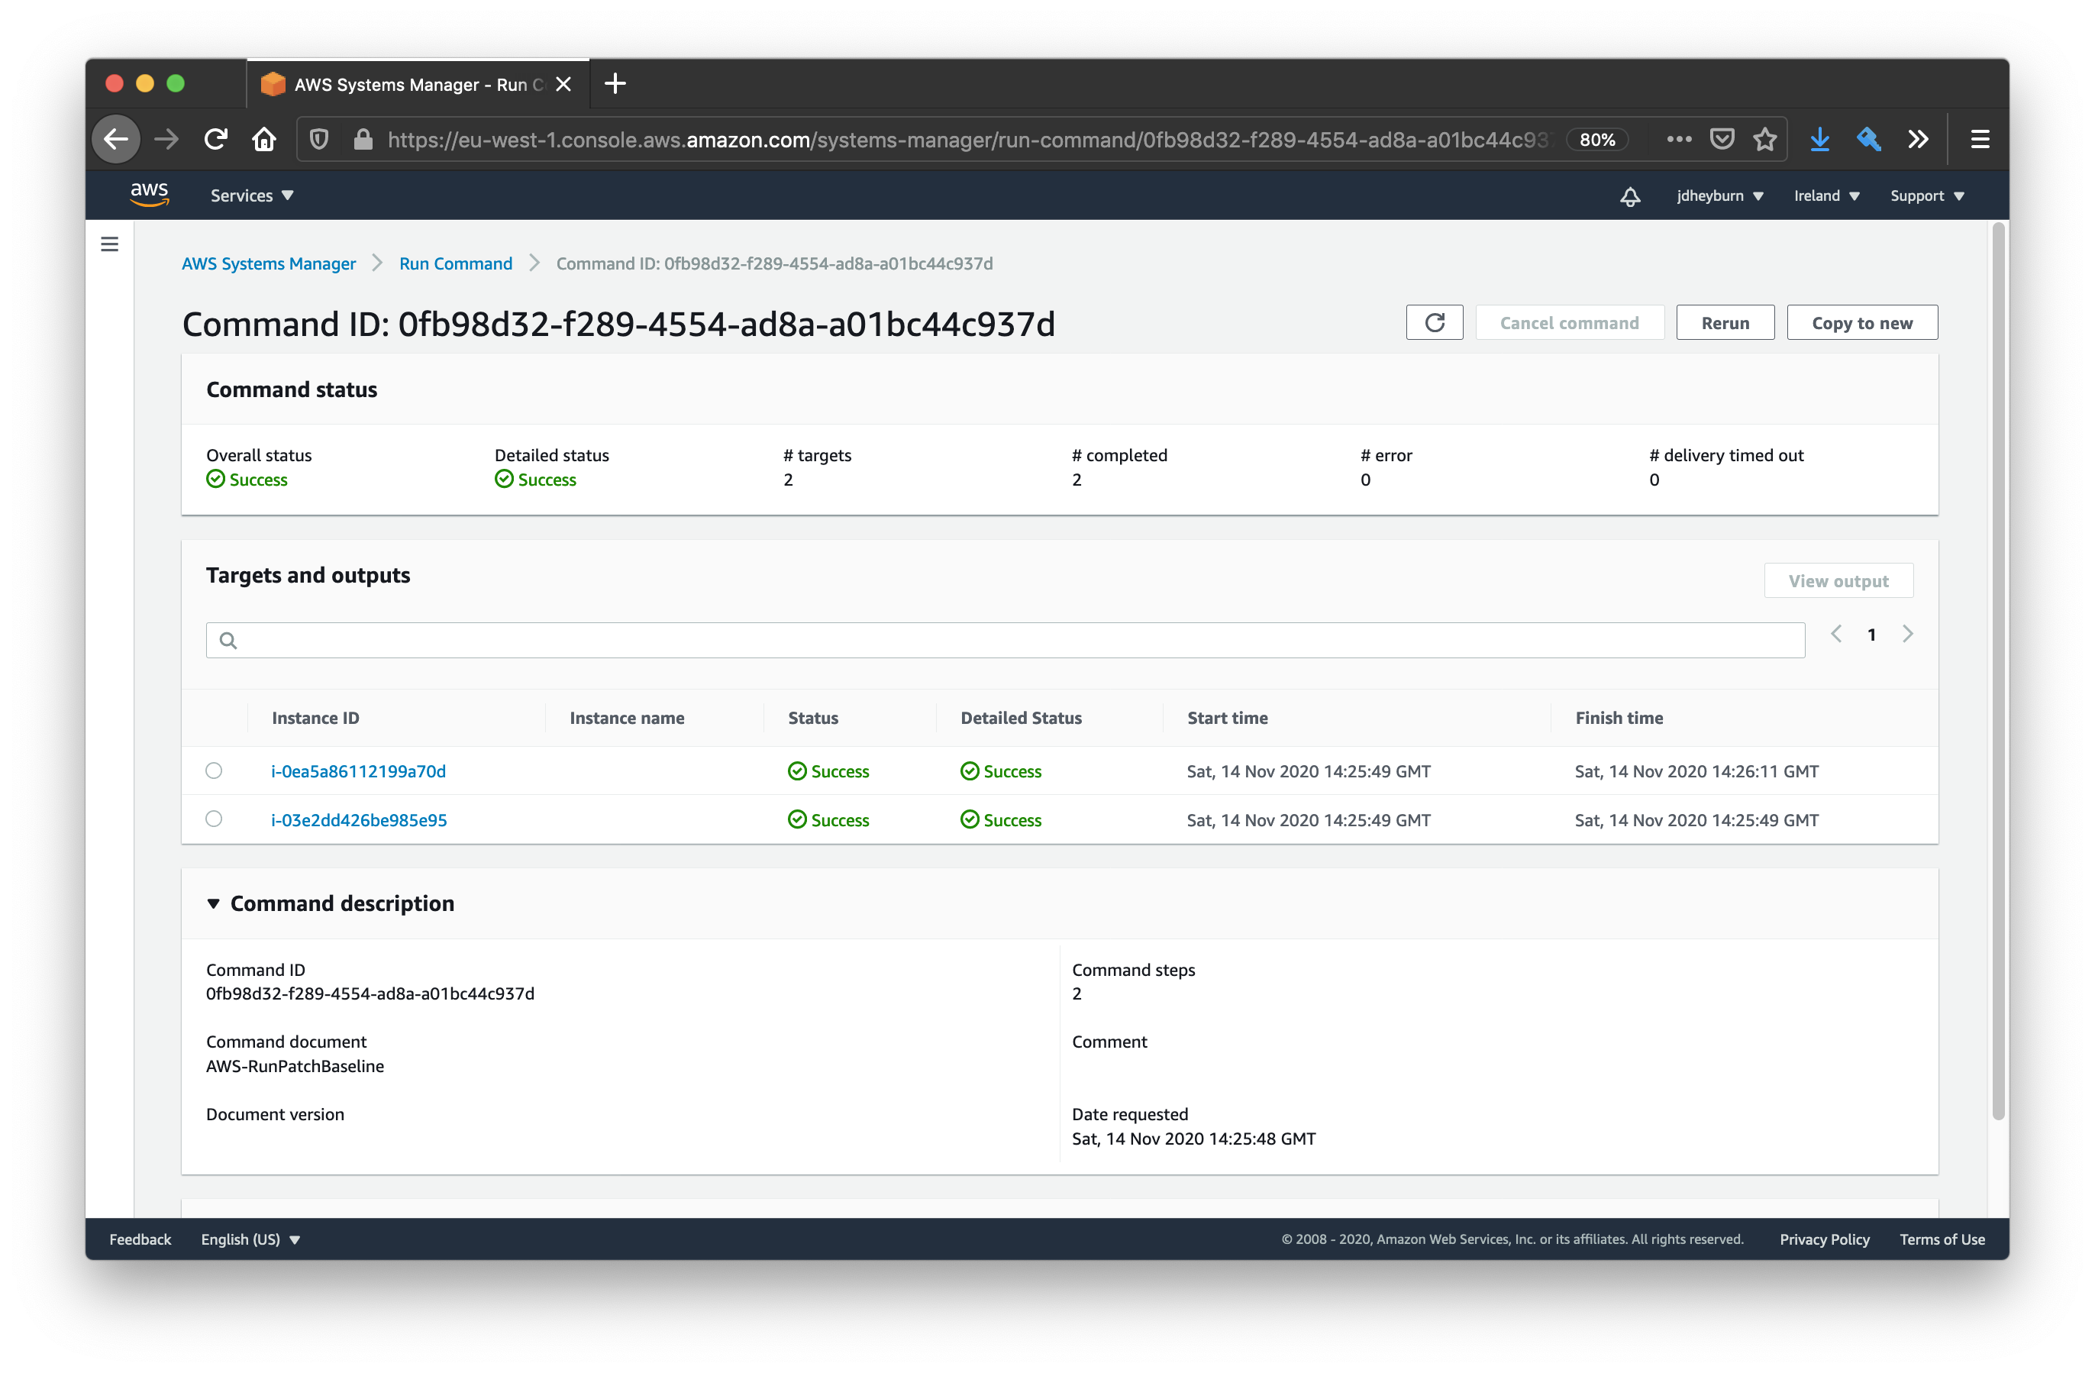The width and height of the screenshot is (2095, 1373).
Task: Open the browser home page icon
Action: point(264,139)
